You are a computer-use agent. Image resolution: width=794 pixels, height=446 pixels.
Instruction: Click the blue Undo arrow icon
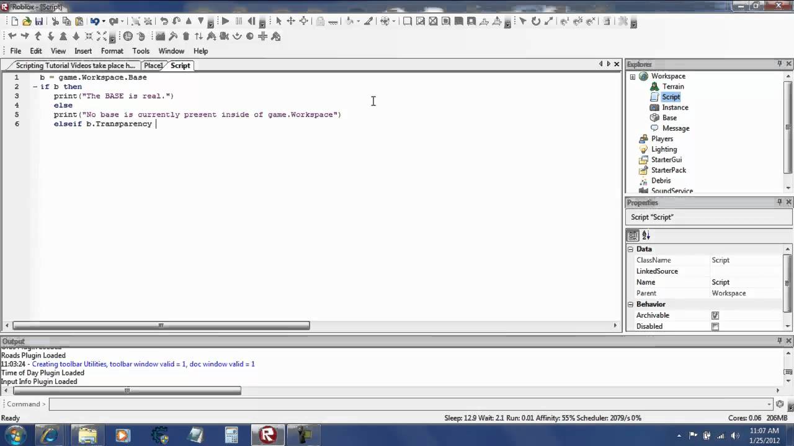tap(94, 21)
